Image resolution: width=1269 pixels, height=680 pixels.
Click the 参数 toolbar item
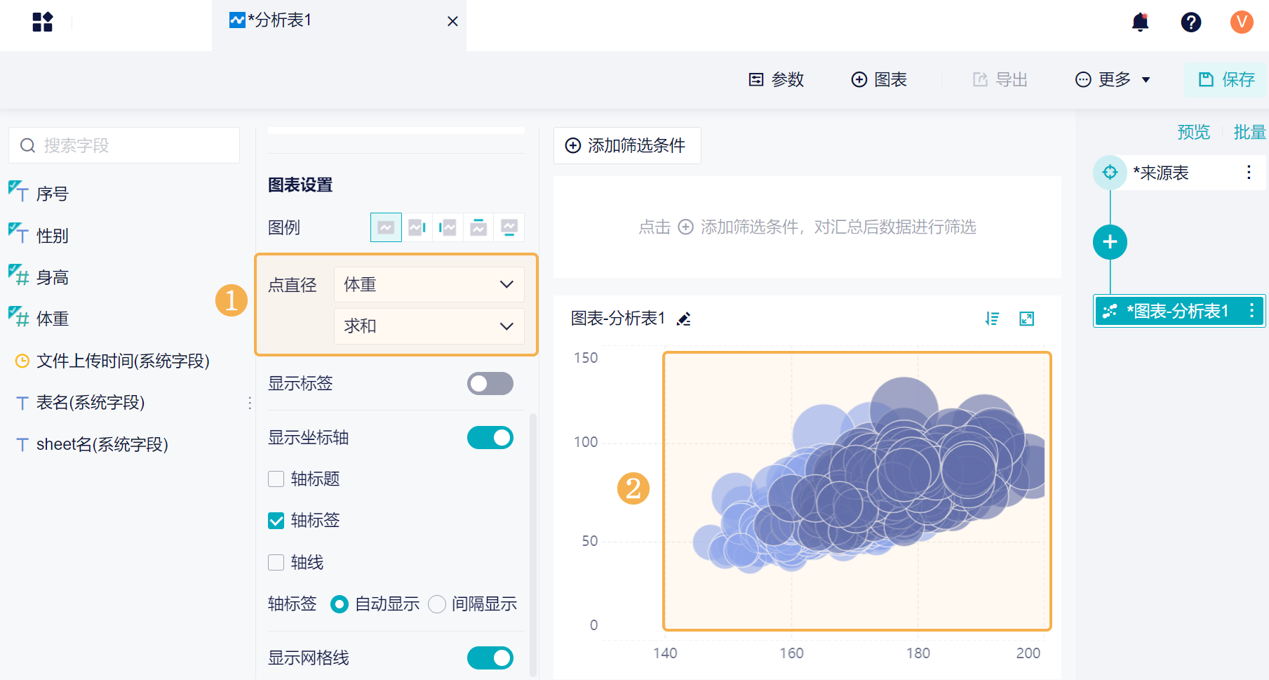point(777,80)
